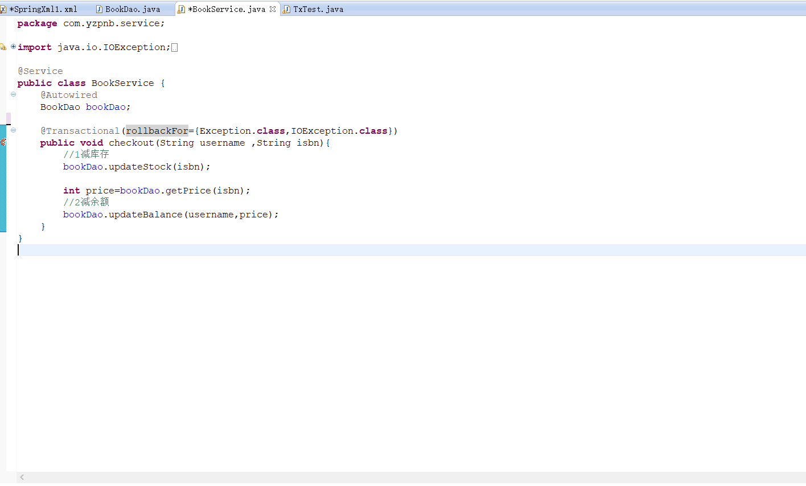Click the comment //1减库存
The image size is (806, 486).
click(86, 154)
